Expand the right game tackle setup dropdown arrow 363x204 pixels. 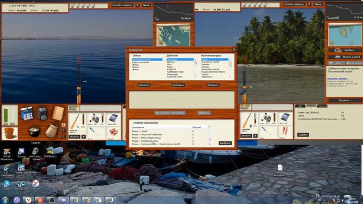[255, 136]
